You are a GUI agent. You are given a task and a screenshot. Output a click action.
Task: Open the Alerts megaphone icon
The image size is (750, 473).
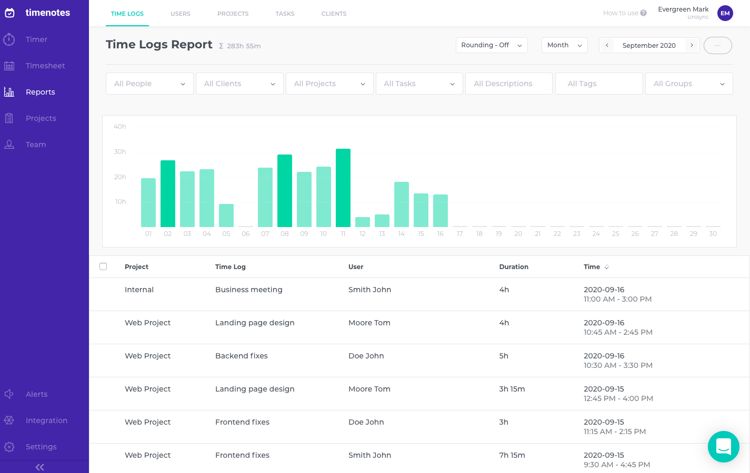coord(9,394)
